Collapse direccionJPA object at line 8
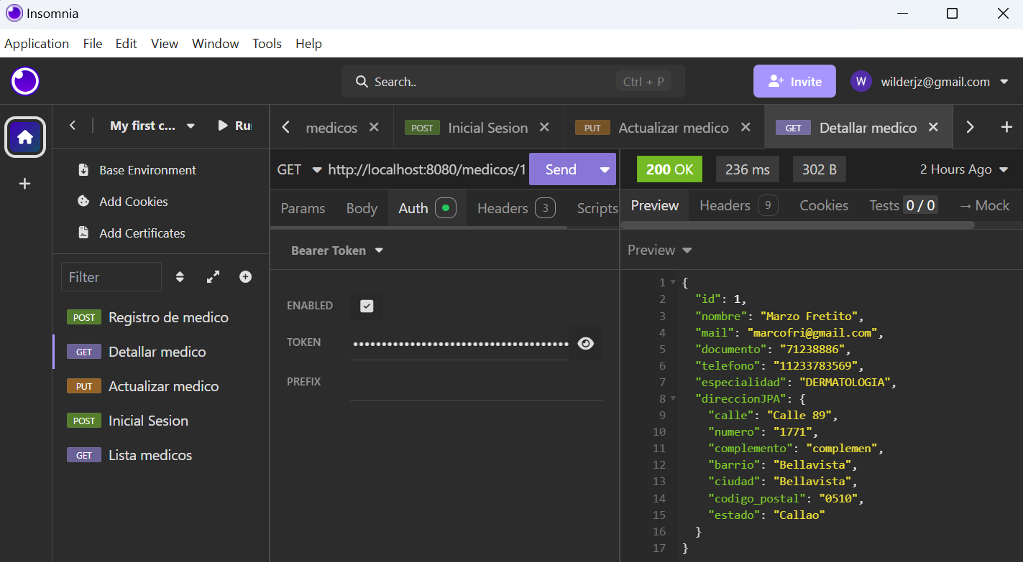Viewport: 1023px width, 562px height. point(673,398)
